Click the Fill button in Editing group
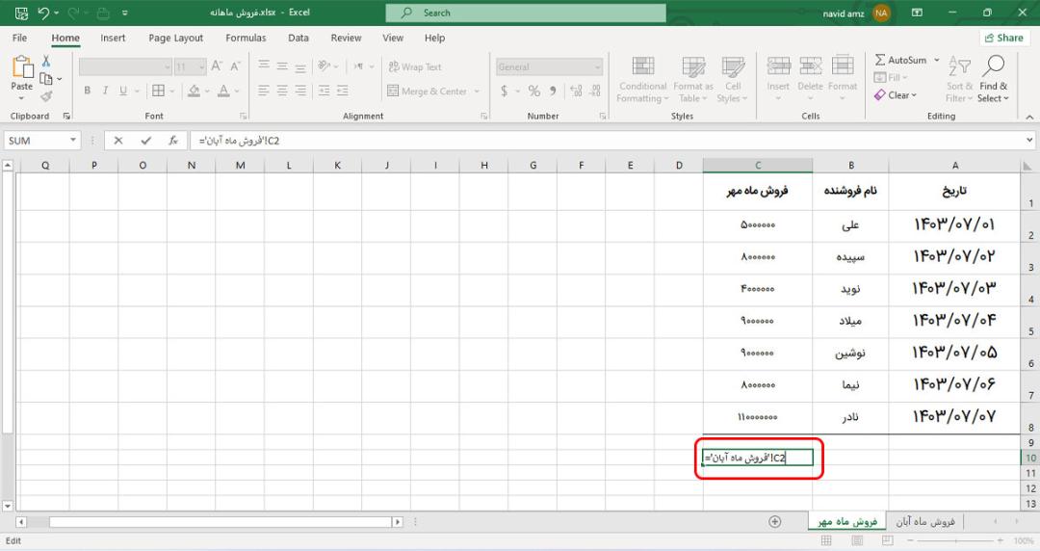Screen dimensions: 1040x551 (x=891, y=78)
